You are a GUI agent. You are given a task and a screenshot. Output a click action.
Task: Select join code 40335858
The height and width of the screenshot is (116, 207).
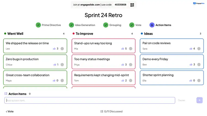click(120, 5)
